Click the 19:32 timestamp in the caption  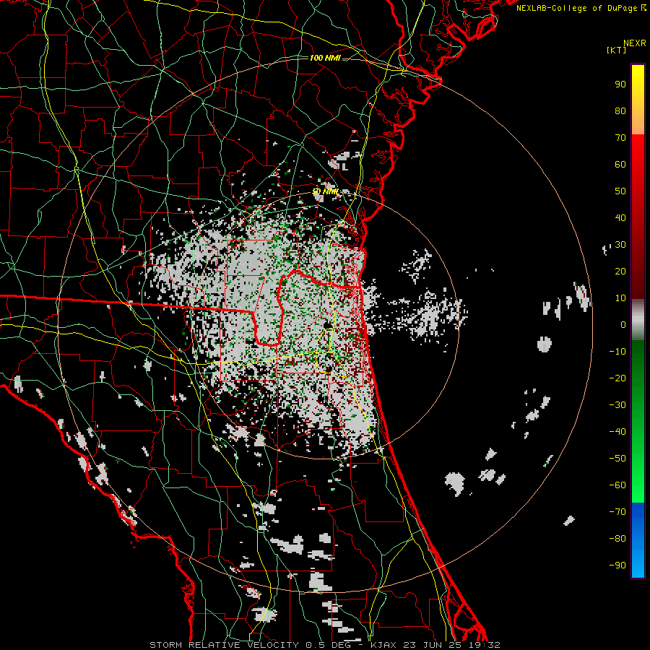pos(487,645)
